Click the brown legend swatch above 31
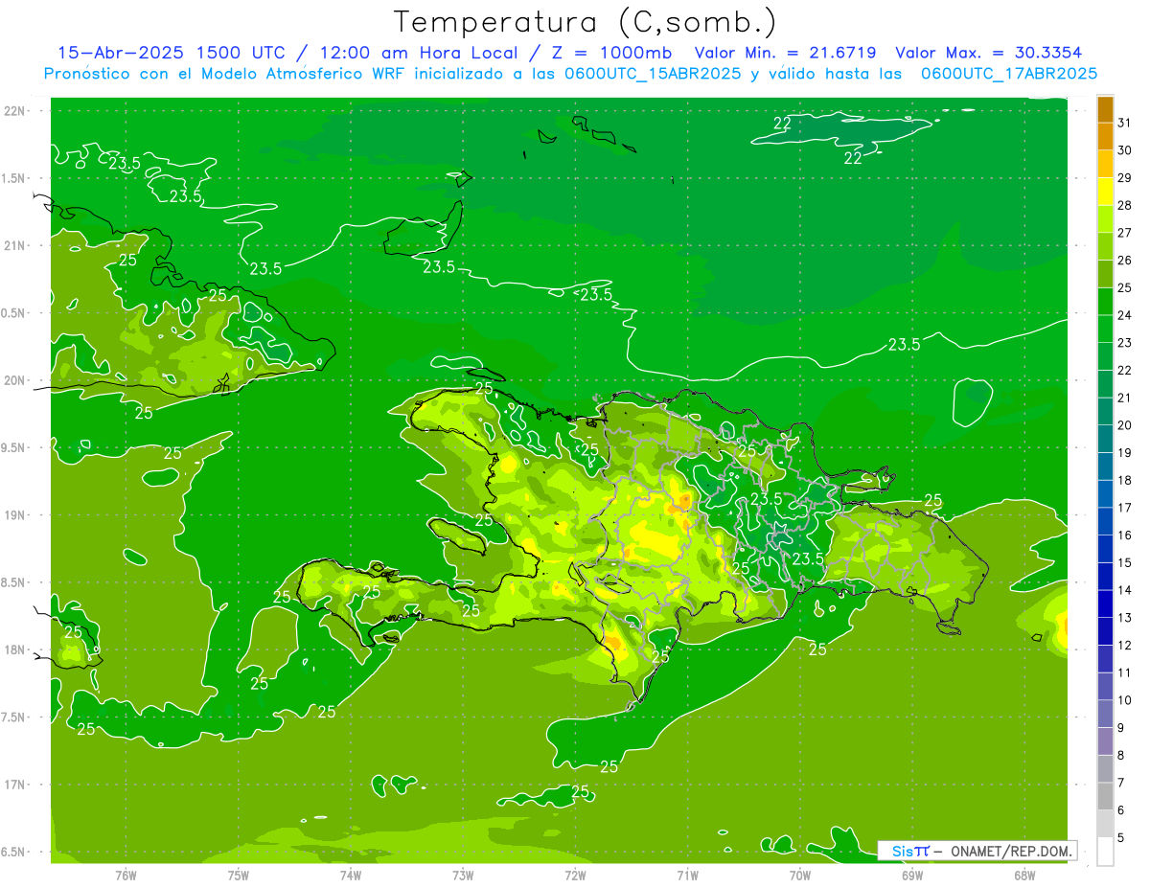 1105,109
